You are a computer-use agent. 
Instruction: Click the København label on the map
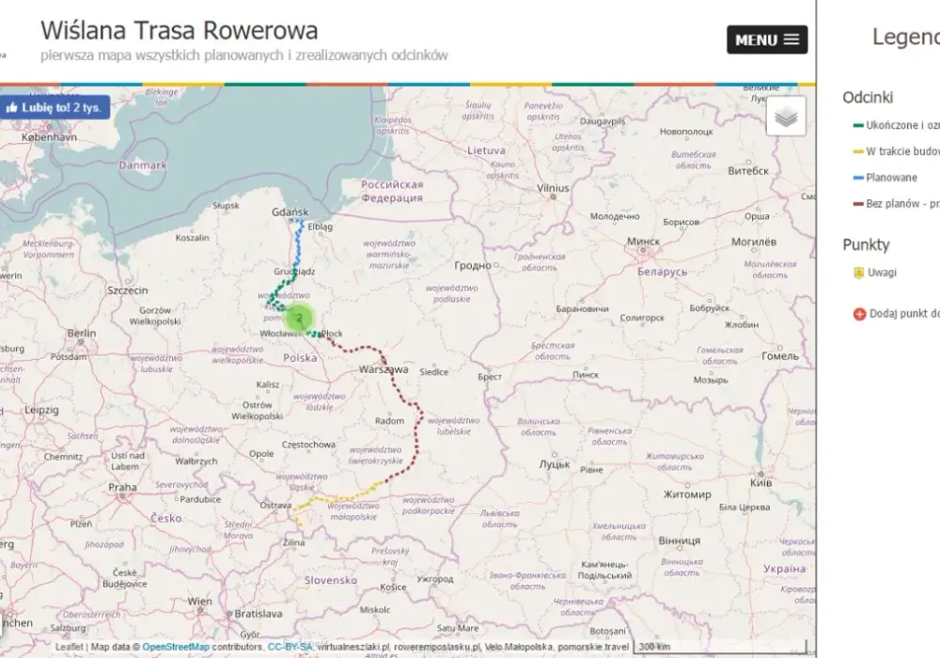click(49, 137)
